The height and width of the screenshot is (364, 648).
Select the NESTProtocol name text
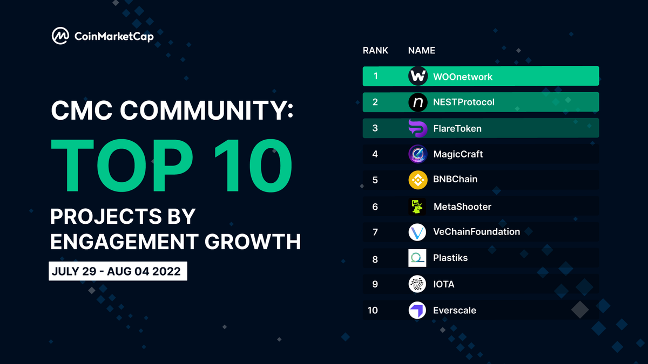click(464, 102)
